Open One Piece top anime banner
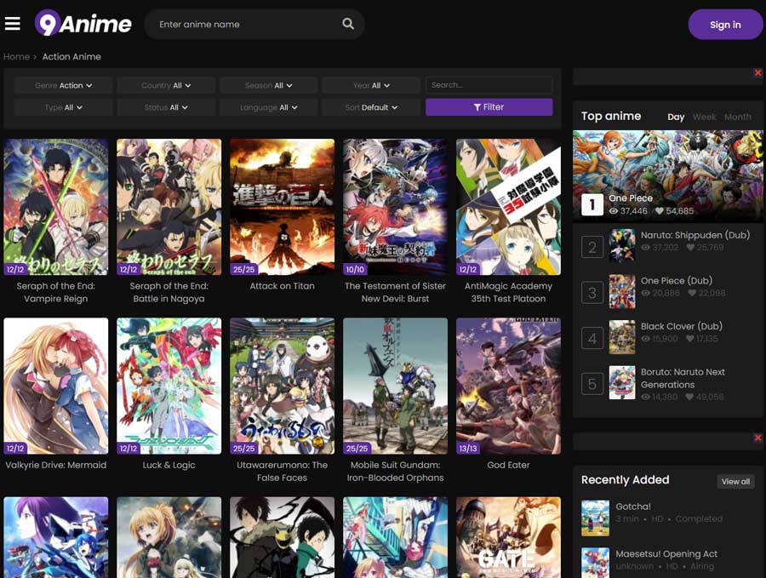Screen dimensions: 766x578 (668, 175)
